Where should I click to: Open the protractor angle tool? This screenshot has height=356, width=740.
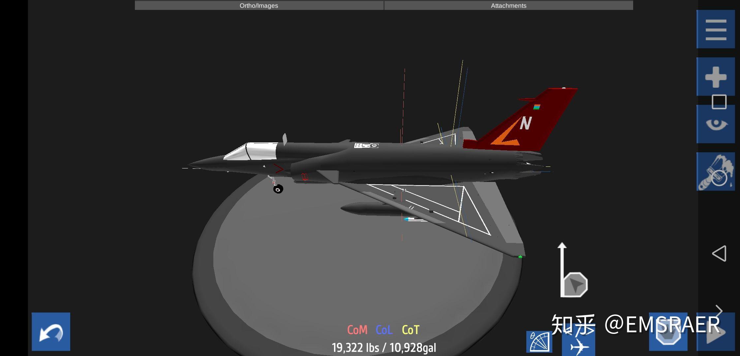[539, 342]
